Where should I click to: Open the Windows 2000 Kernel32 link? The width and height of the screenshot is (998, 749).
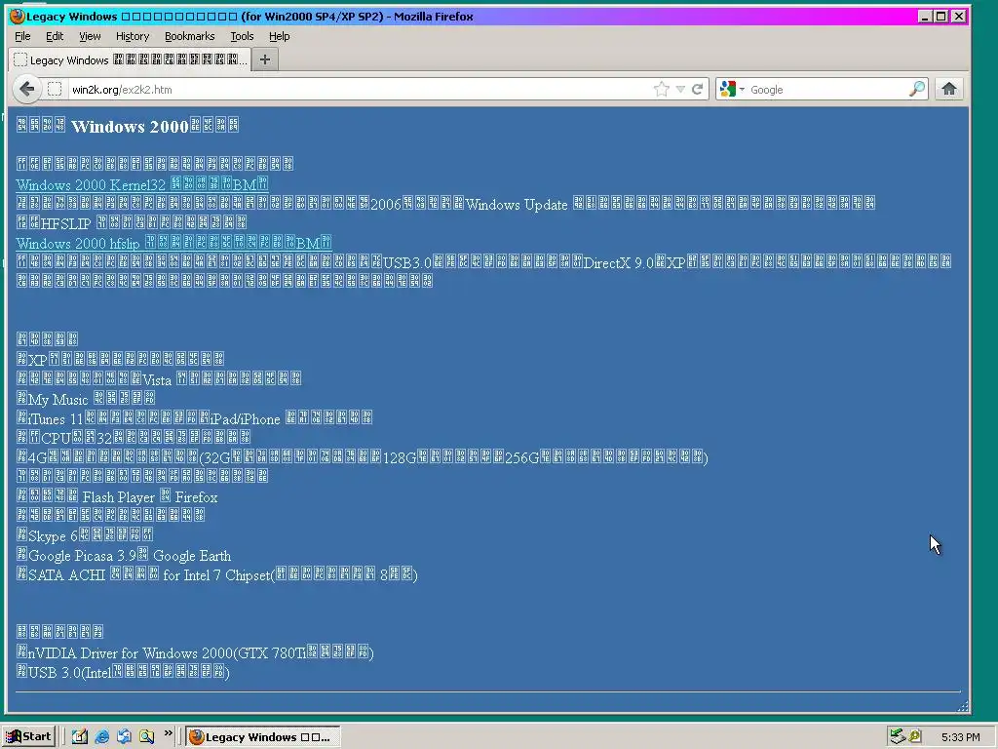pyautogui.click(x=142, y=184)
